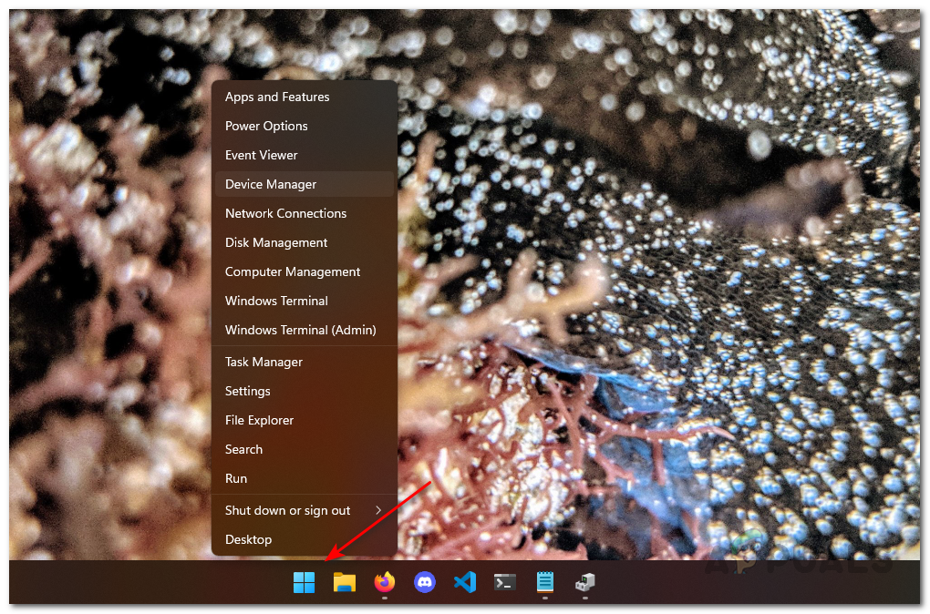
Task: Launch Windows Terminal (Admin) entry
Action: (305, 330)
